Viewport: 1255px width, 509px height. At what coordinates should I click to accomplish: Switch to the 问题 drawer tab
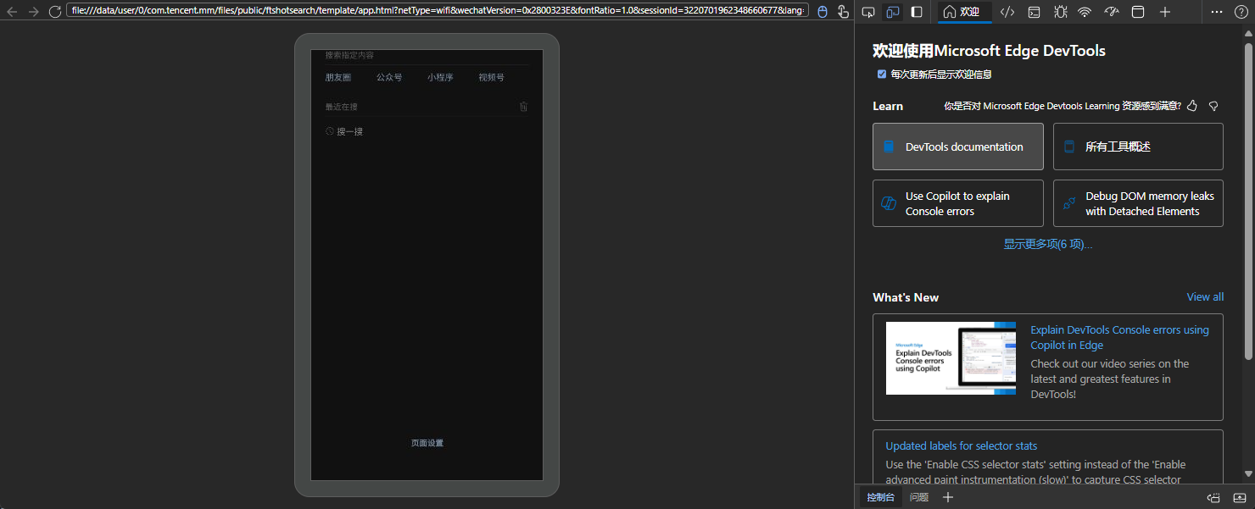pyautogui.click(x=918, y=497)
